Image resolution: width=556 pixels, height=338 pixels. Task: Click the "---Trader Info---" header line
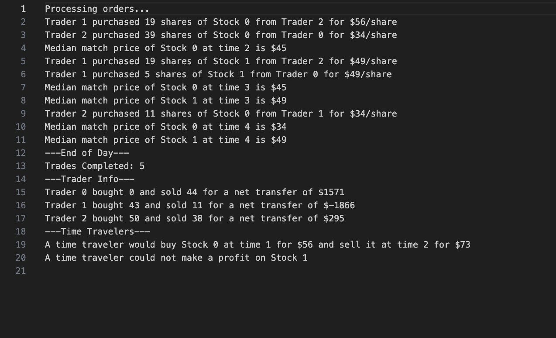pos(89,179)
